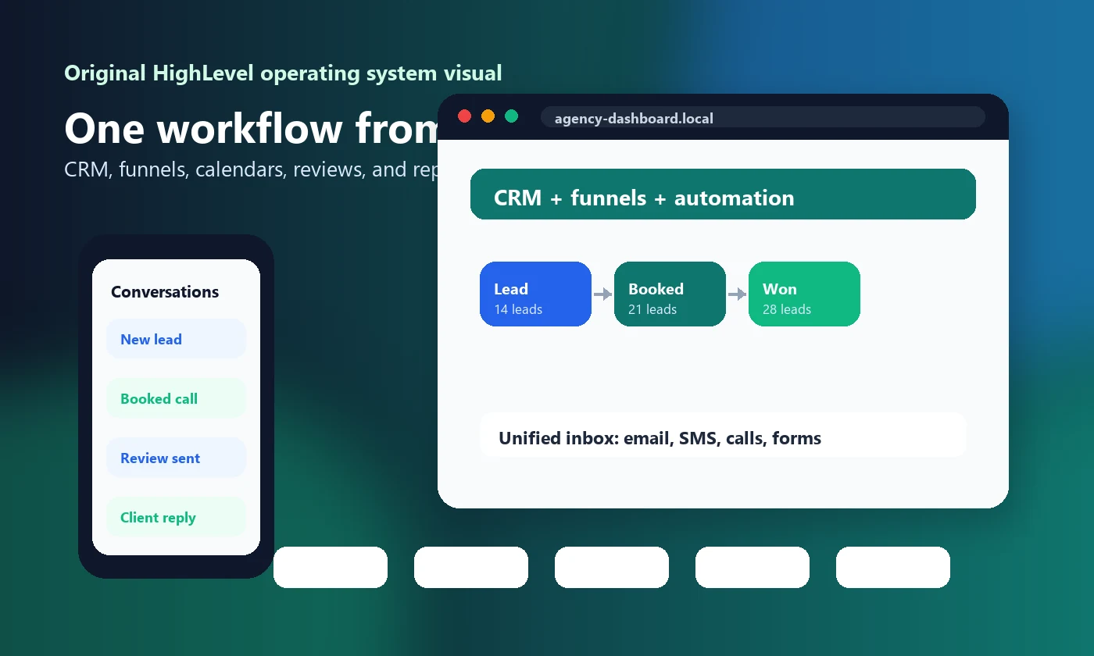Click the "28 leads" count
1094x656 pixels.
tap(787, 309)
